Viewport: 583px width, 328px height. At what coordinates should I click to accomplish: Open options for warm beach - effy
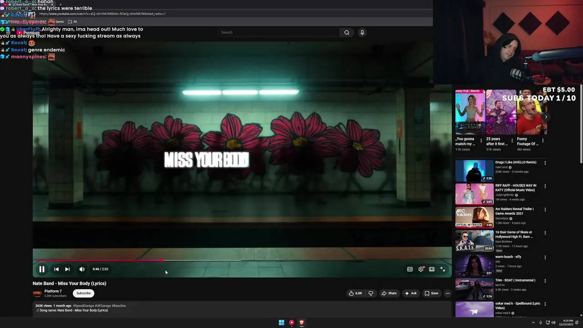tap(545, 257)
